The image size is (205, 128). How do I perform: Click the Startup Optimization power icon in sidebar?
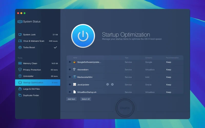[20, 82]
